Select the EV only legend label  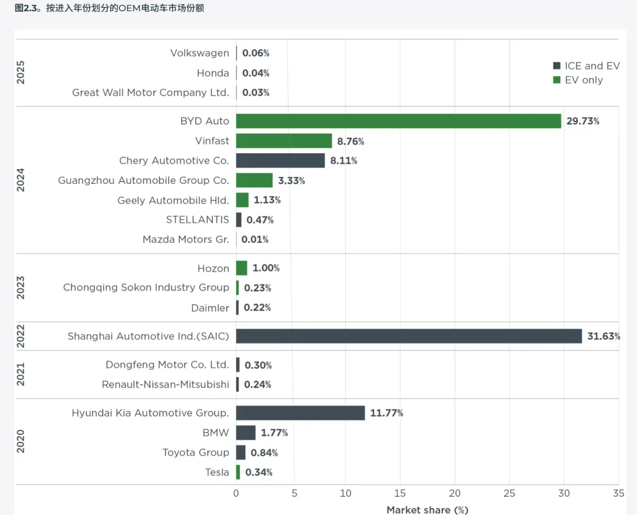click(584, 80)
